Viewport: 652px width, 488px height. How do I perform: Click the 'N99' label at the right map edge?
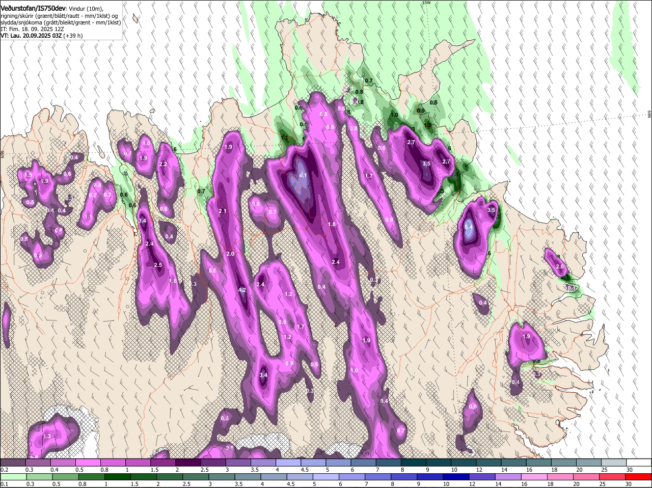click(x=649, y=115)
